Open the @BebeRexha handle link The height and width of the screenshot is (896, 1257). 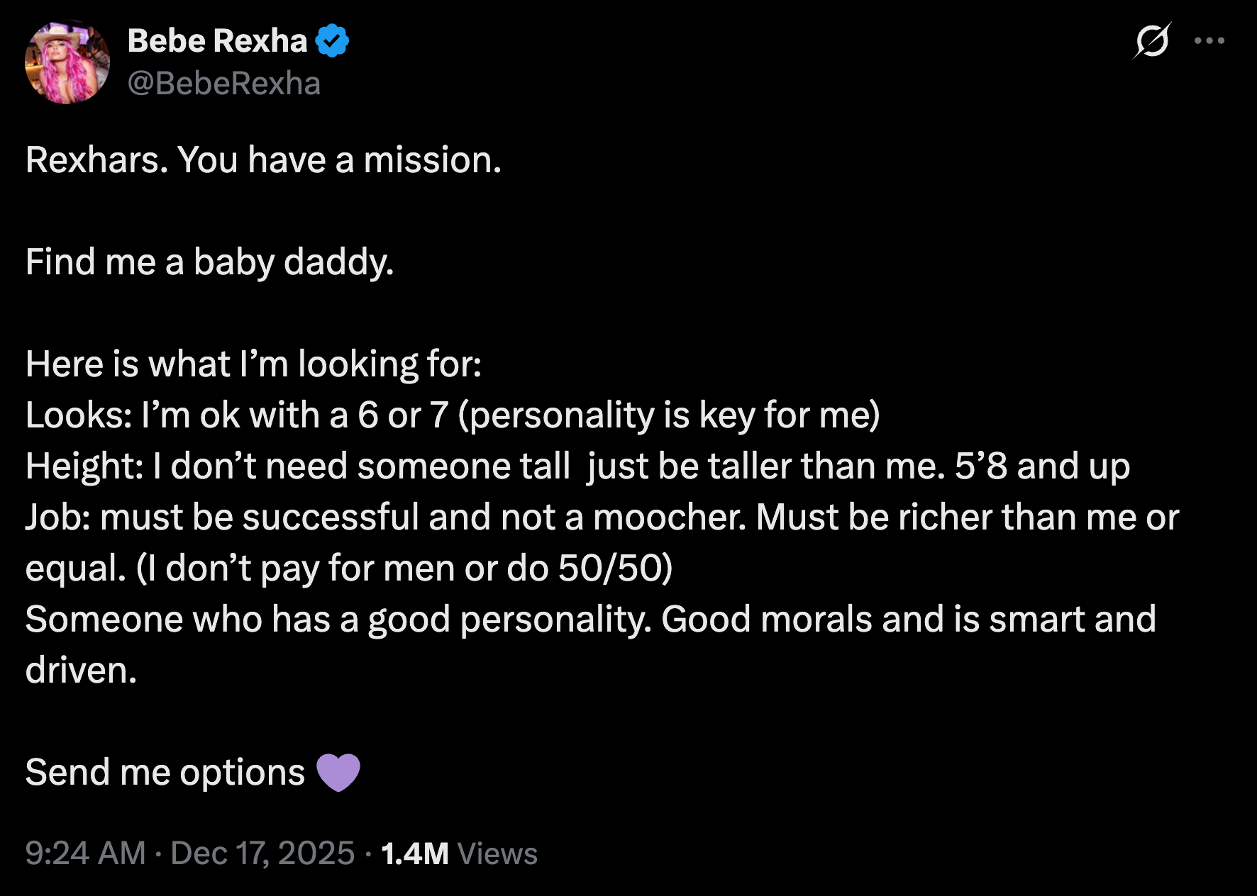click(224, 84)
